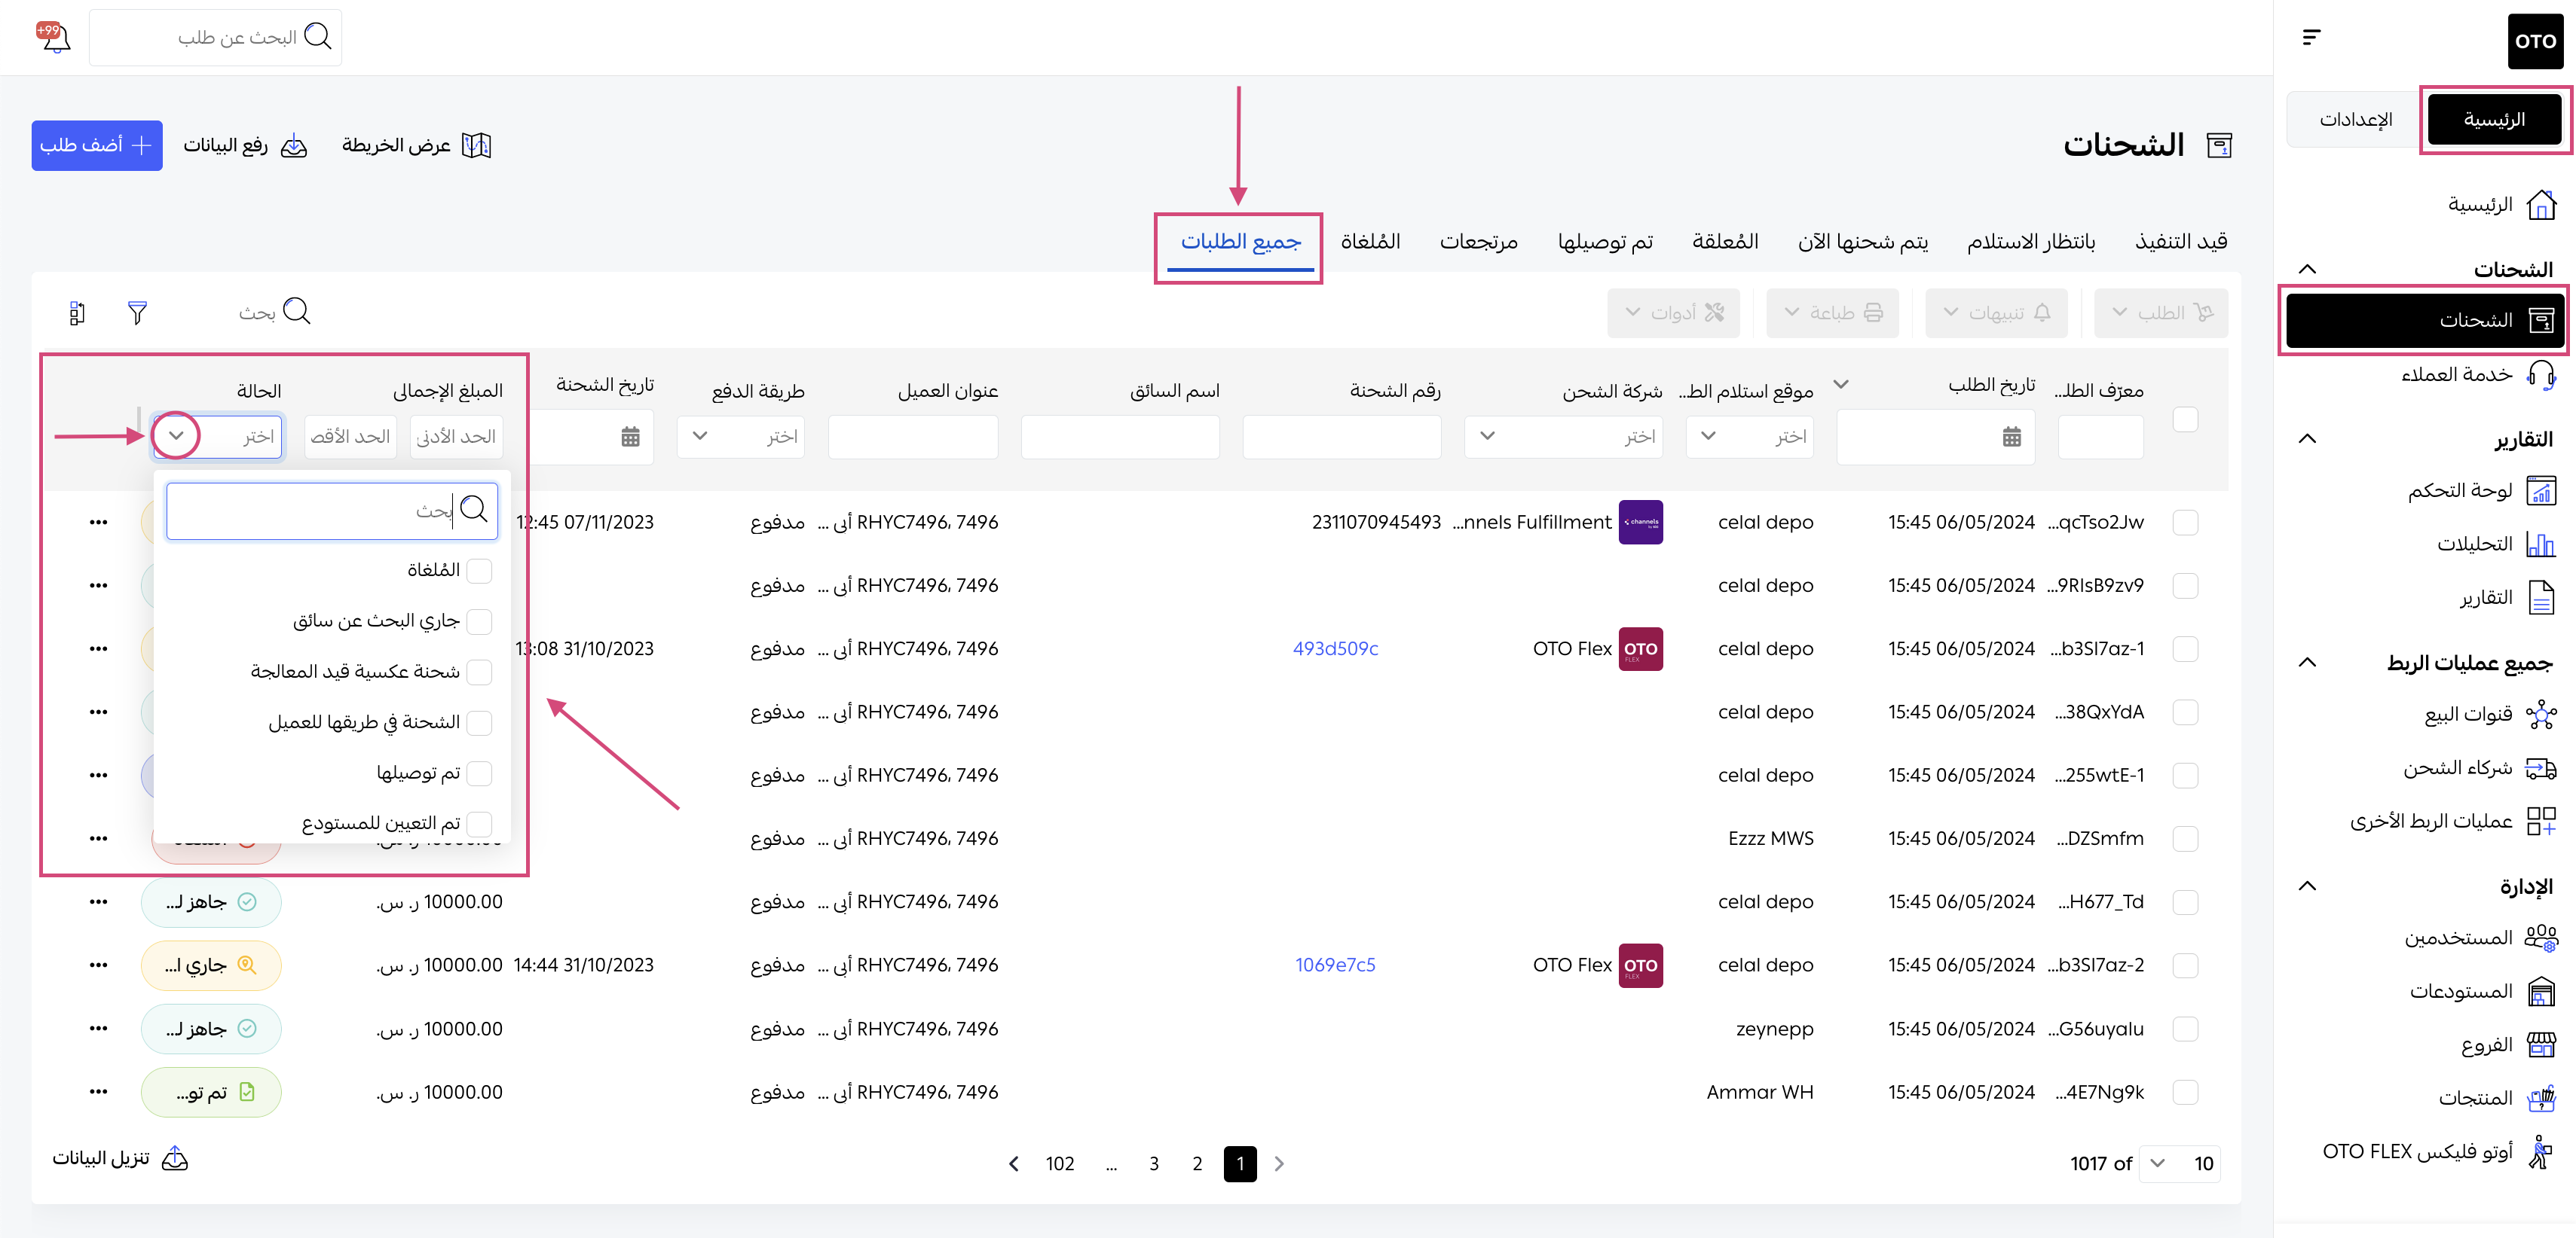2576x1238 pixels.
Task: Click رفع البيانات upload icon
Action: pyautogui.click(x=294, y=147)
